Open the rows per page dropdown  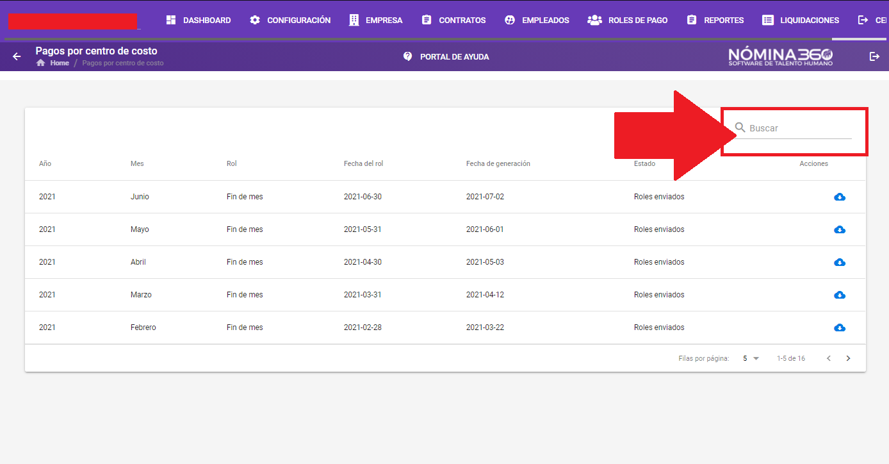click(x=751, y=358)
